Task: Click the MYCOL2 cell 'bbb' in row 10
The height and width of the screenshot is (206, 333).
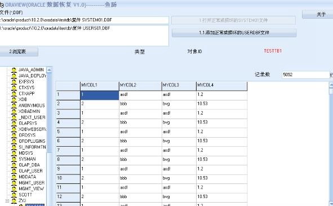Action: 140,179
